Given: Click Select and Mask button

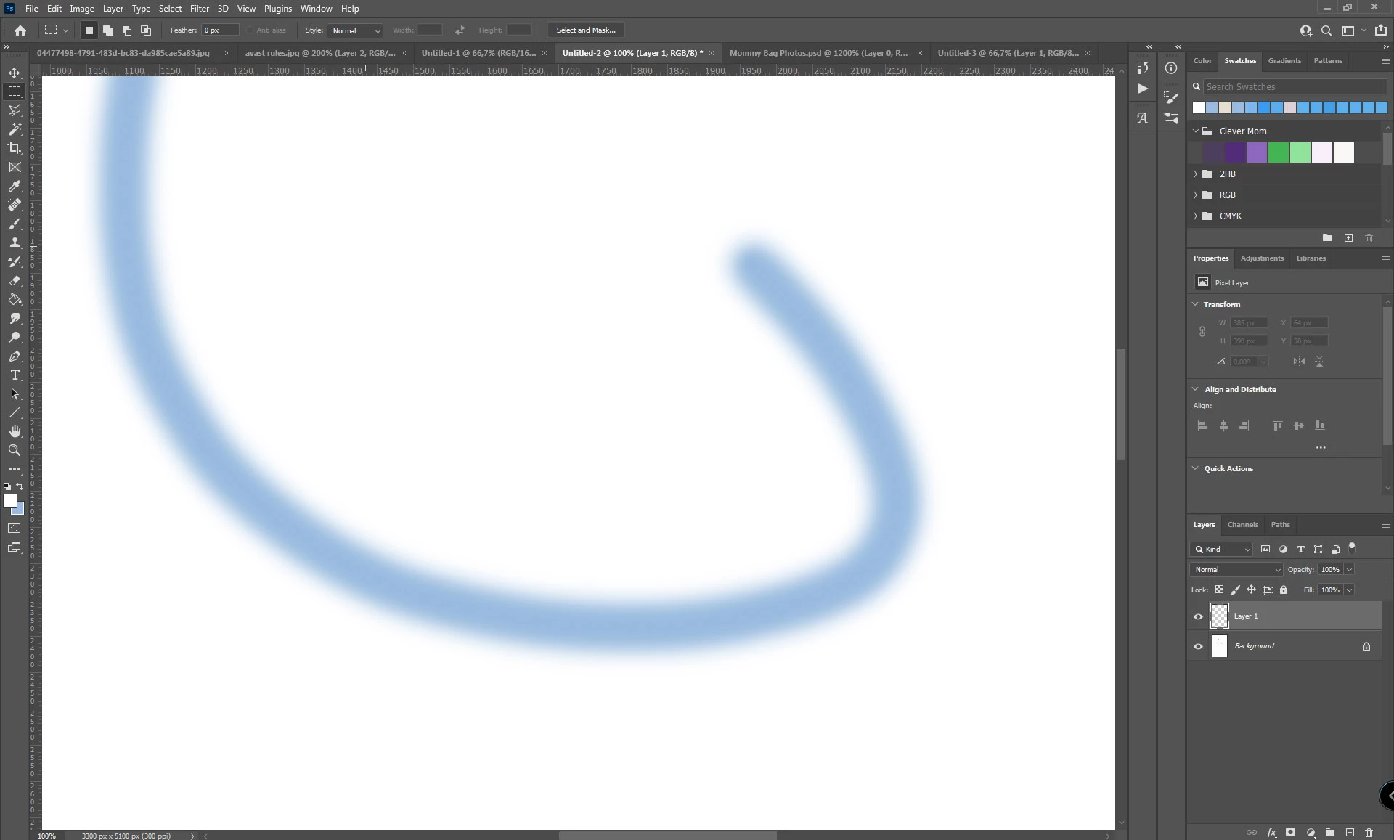Looking at the screenshot, I should 585,30.
